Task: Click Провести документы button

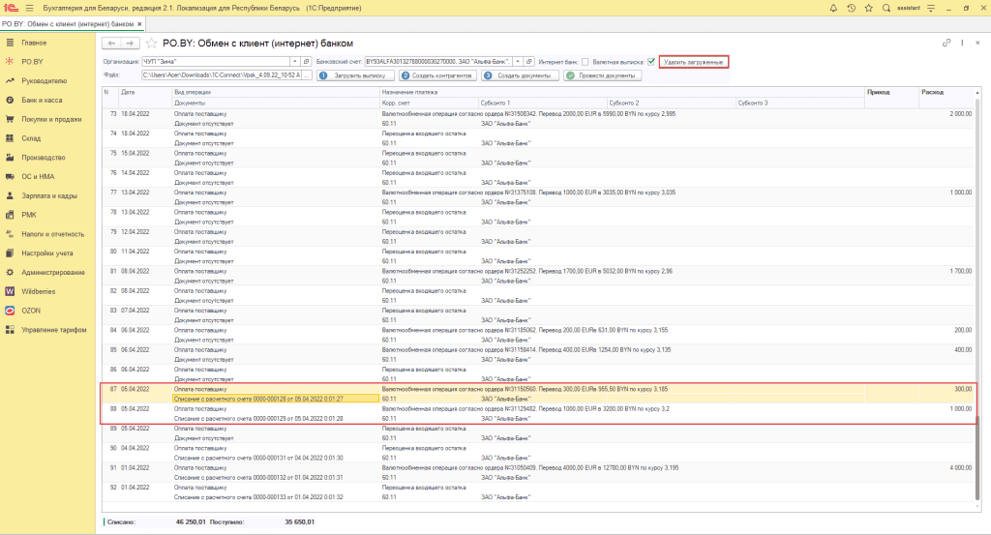Action: tap(603, 74)
